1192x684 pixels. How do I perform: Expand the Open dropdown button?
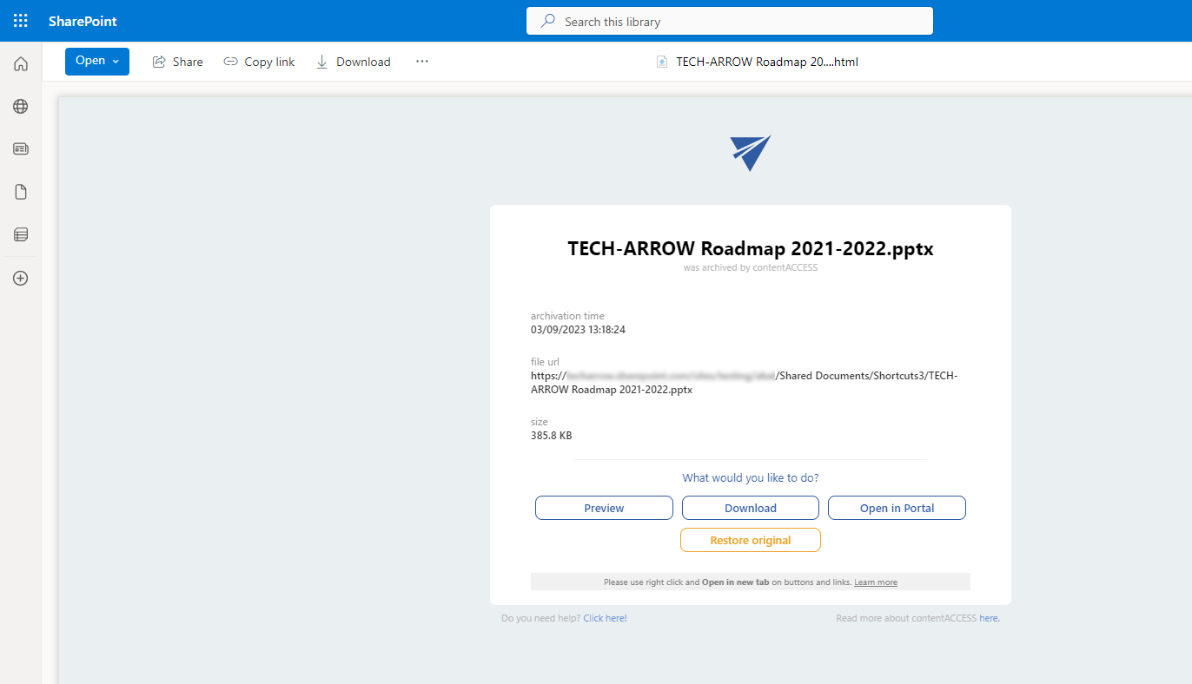coord(96,61)
